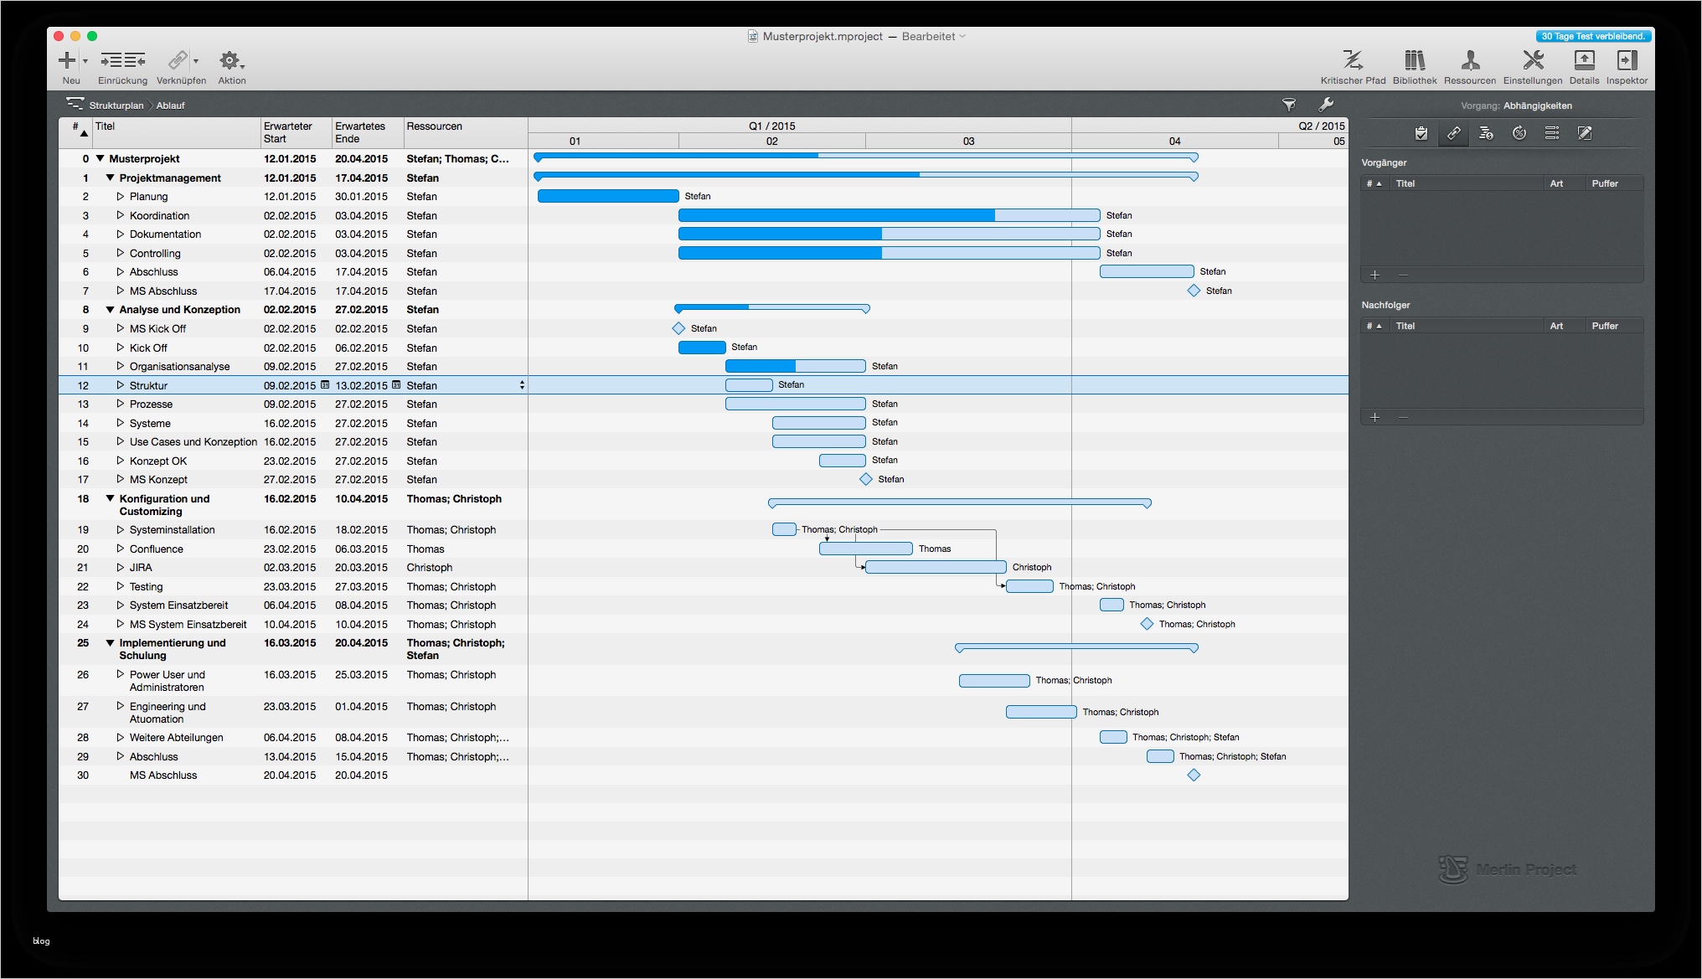Click the MS Konzept milestone diamond
1702x979 pixels.
[866, 479]
